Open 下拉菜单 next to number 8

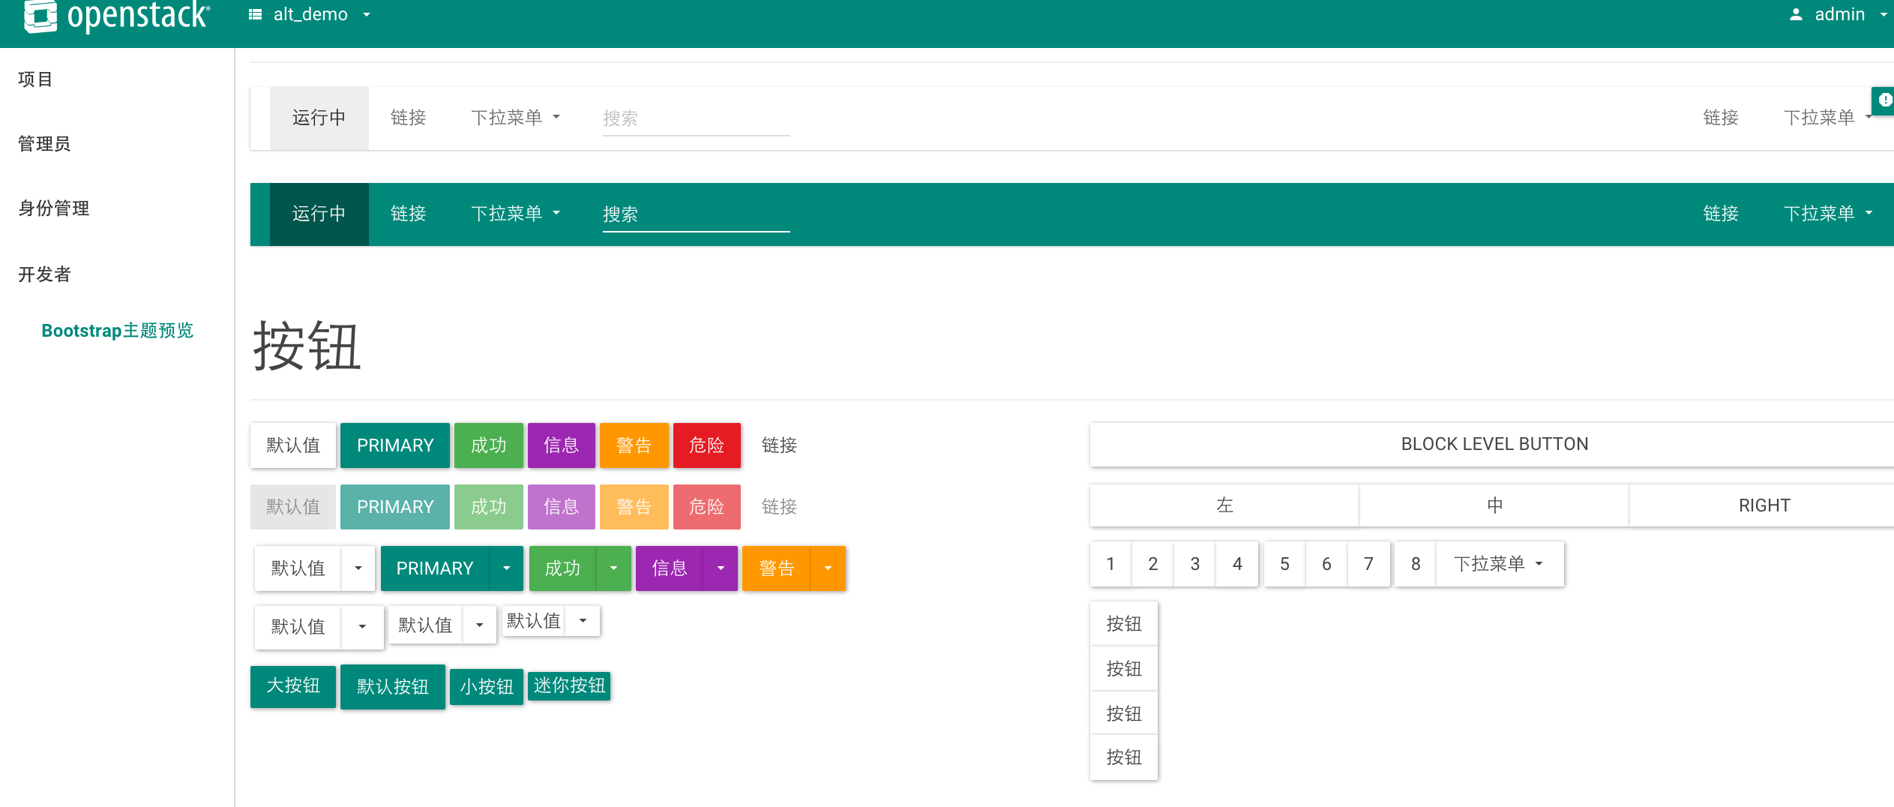pyautogui.click(x=1500, y=564)
